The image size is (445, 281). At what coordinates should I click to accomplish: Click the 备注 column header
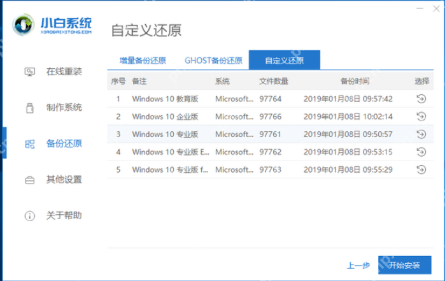pos(139,82)
